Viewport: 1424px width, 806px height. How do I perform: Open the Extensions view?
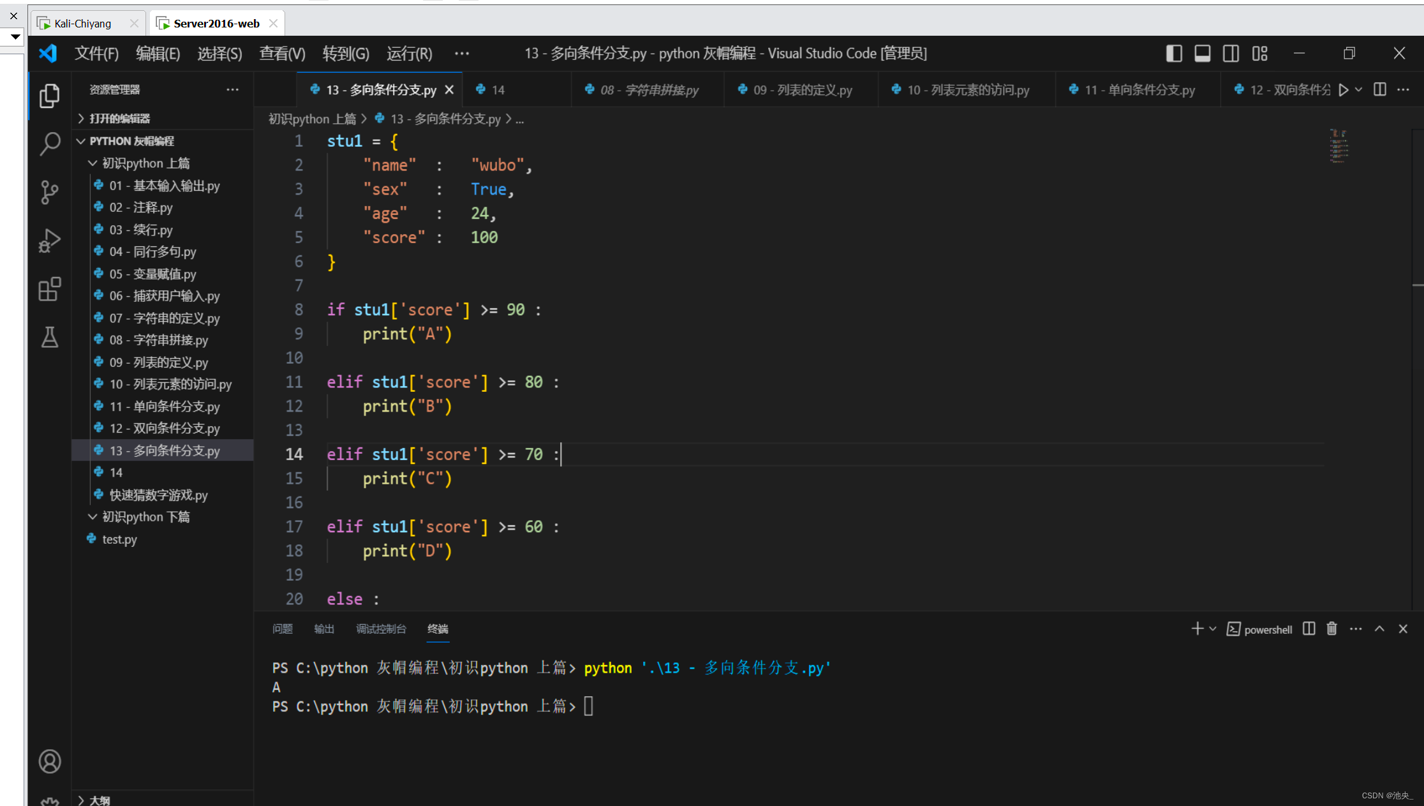[x=50, y=289]
